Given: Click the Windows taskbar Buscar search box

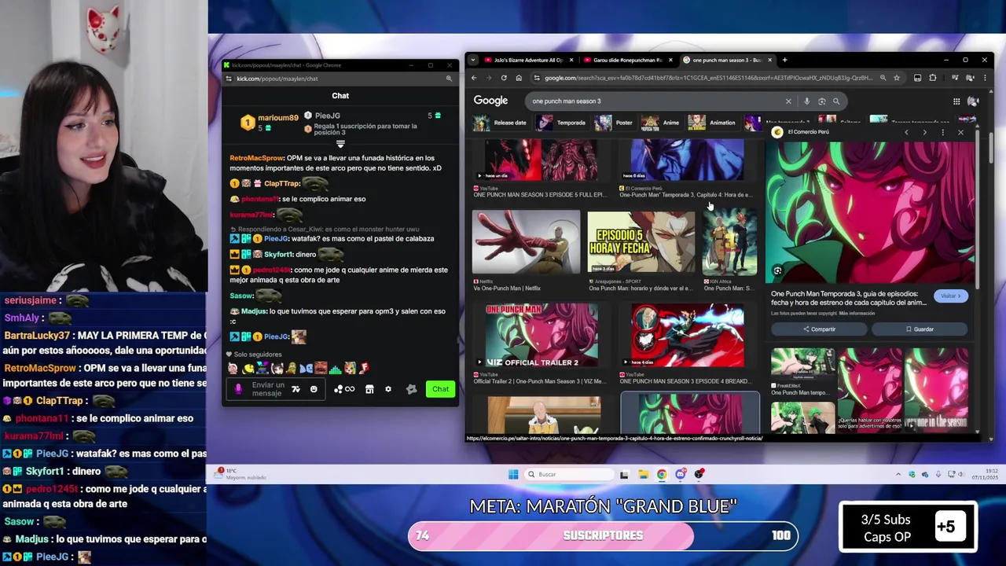Looking at the screenshot, I should pyautogui.click(x=570, y=474).
